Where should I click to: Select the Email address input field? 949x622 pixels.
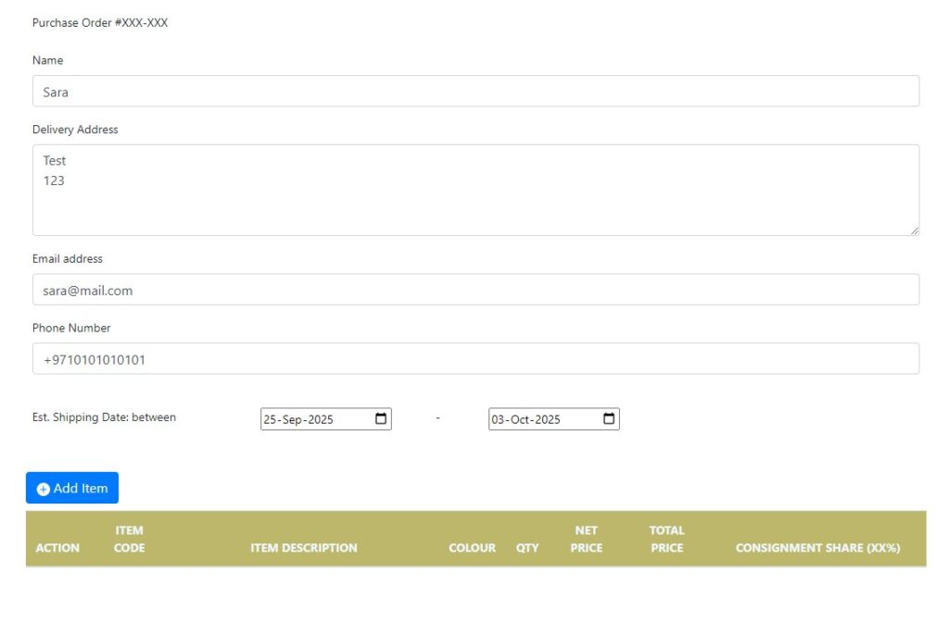click(475, 290)
